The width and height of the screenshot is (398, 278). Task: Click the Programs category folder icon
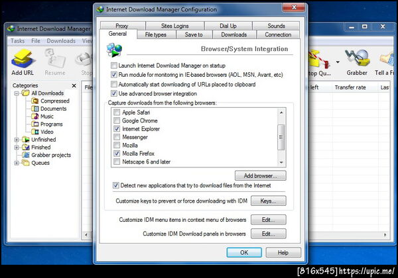pyautogui.click(x=34, y=124)
